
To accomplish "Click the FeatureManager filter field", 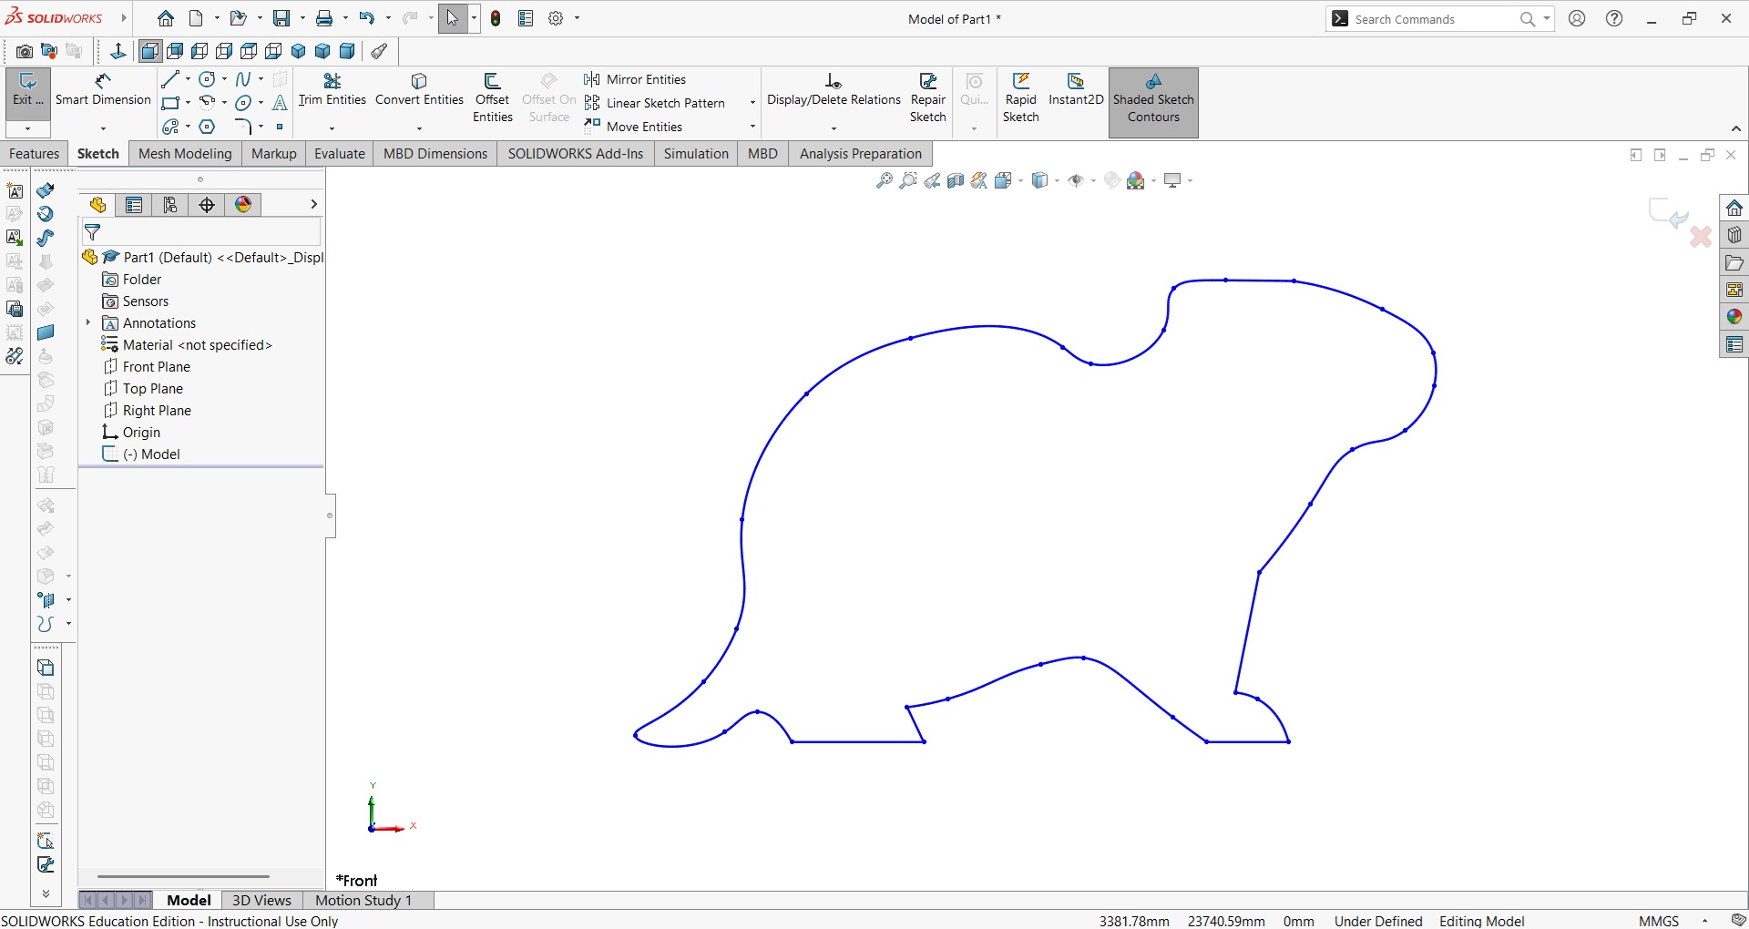I will 200,232.
